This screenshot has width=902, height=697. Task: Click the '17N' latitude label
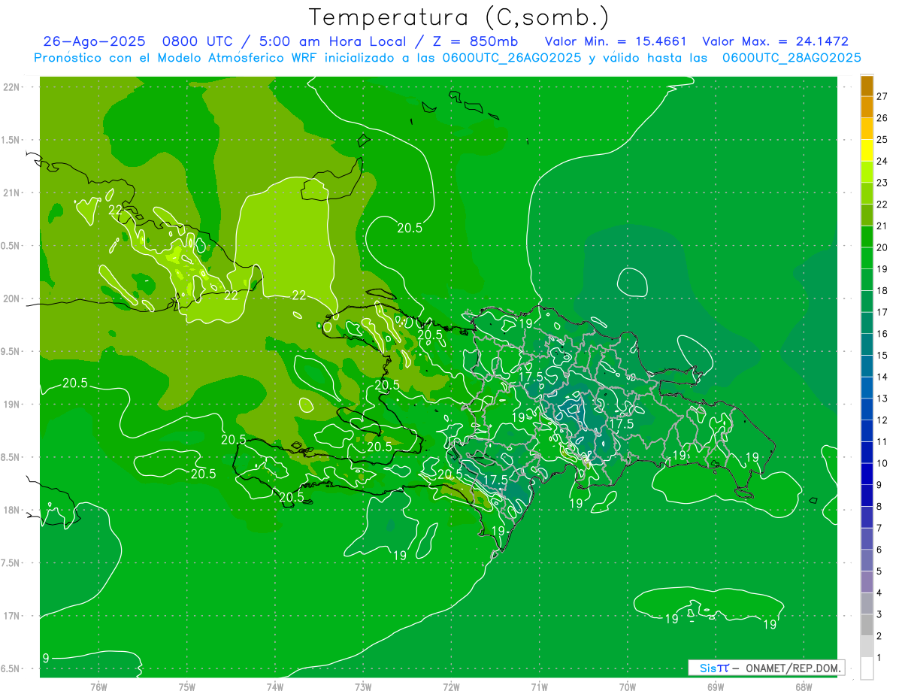11,617
